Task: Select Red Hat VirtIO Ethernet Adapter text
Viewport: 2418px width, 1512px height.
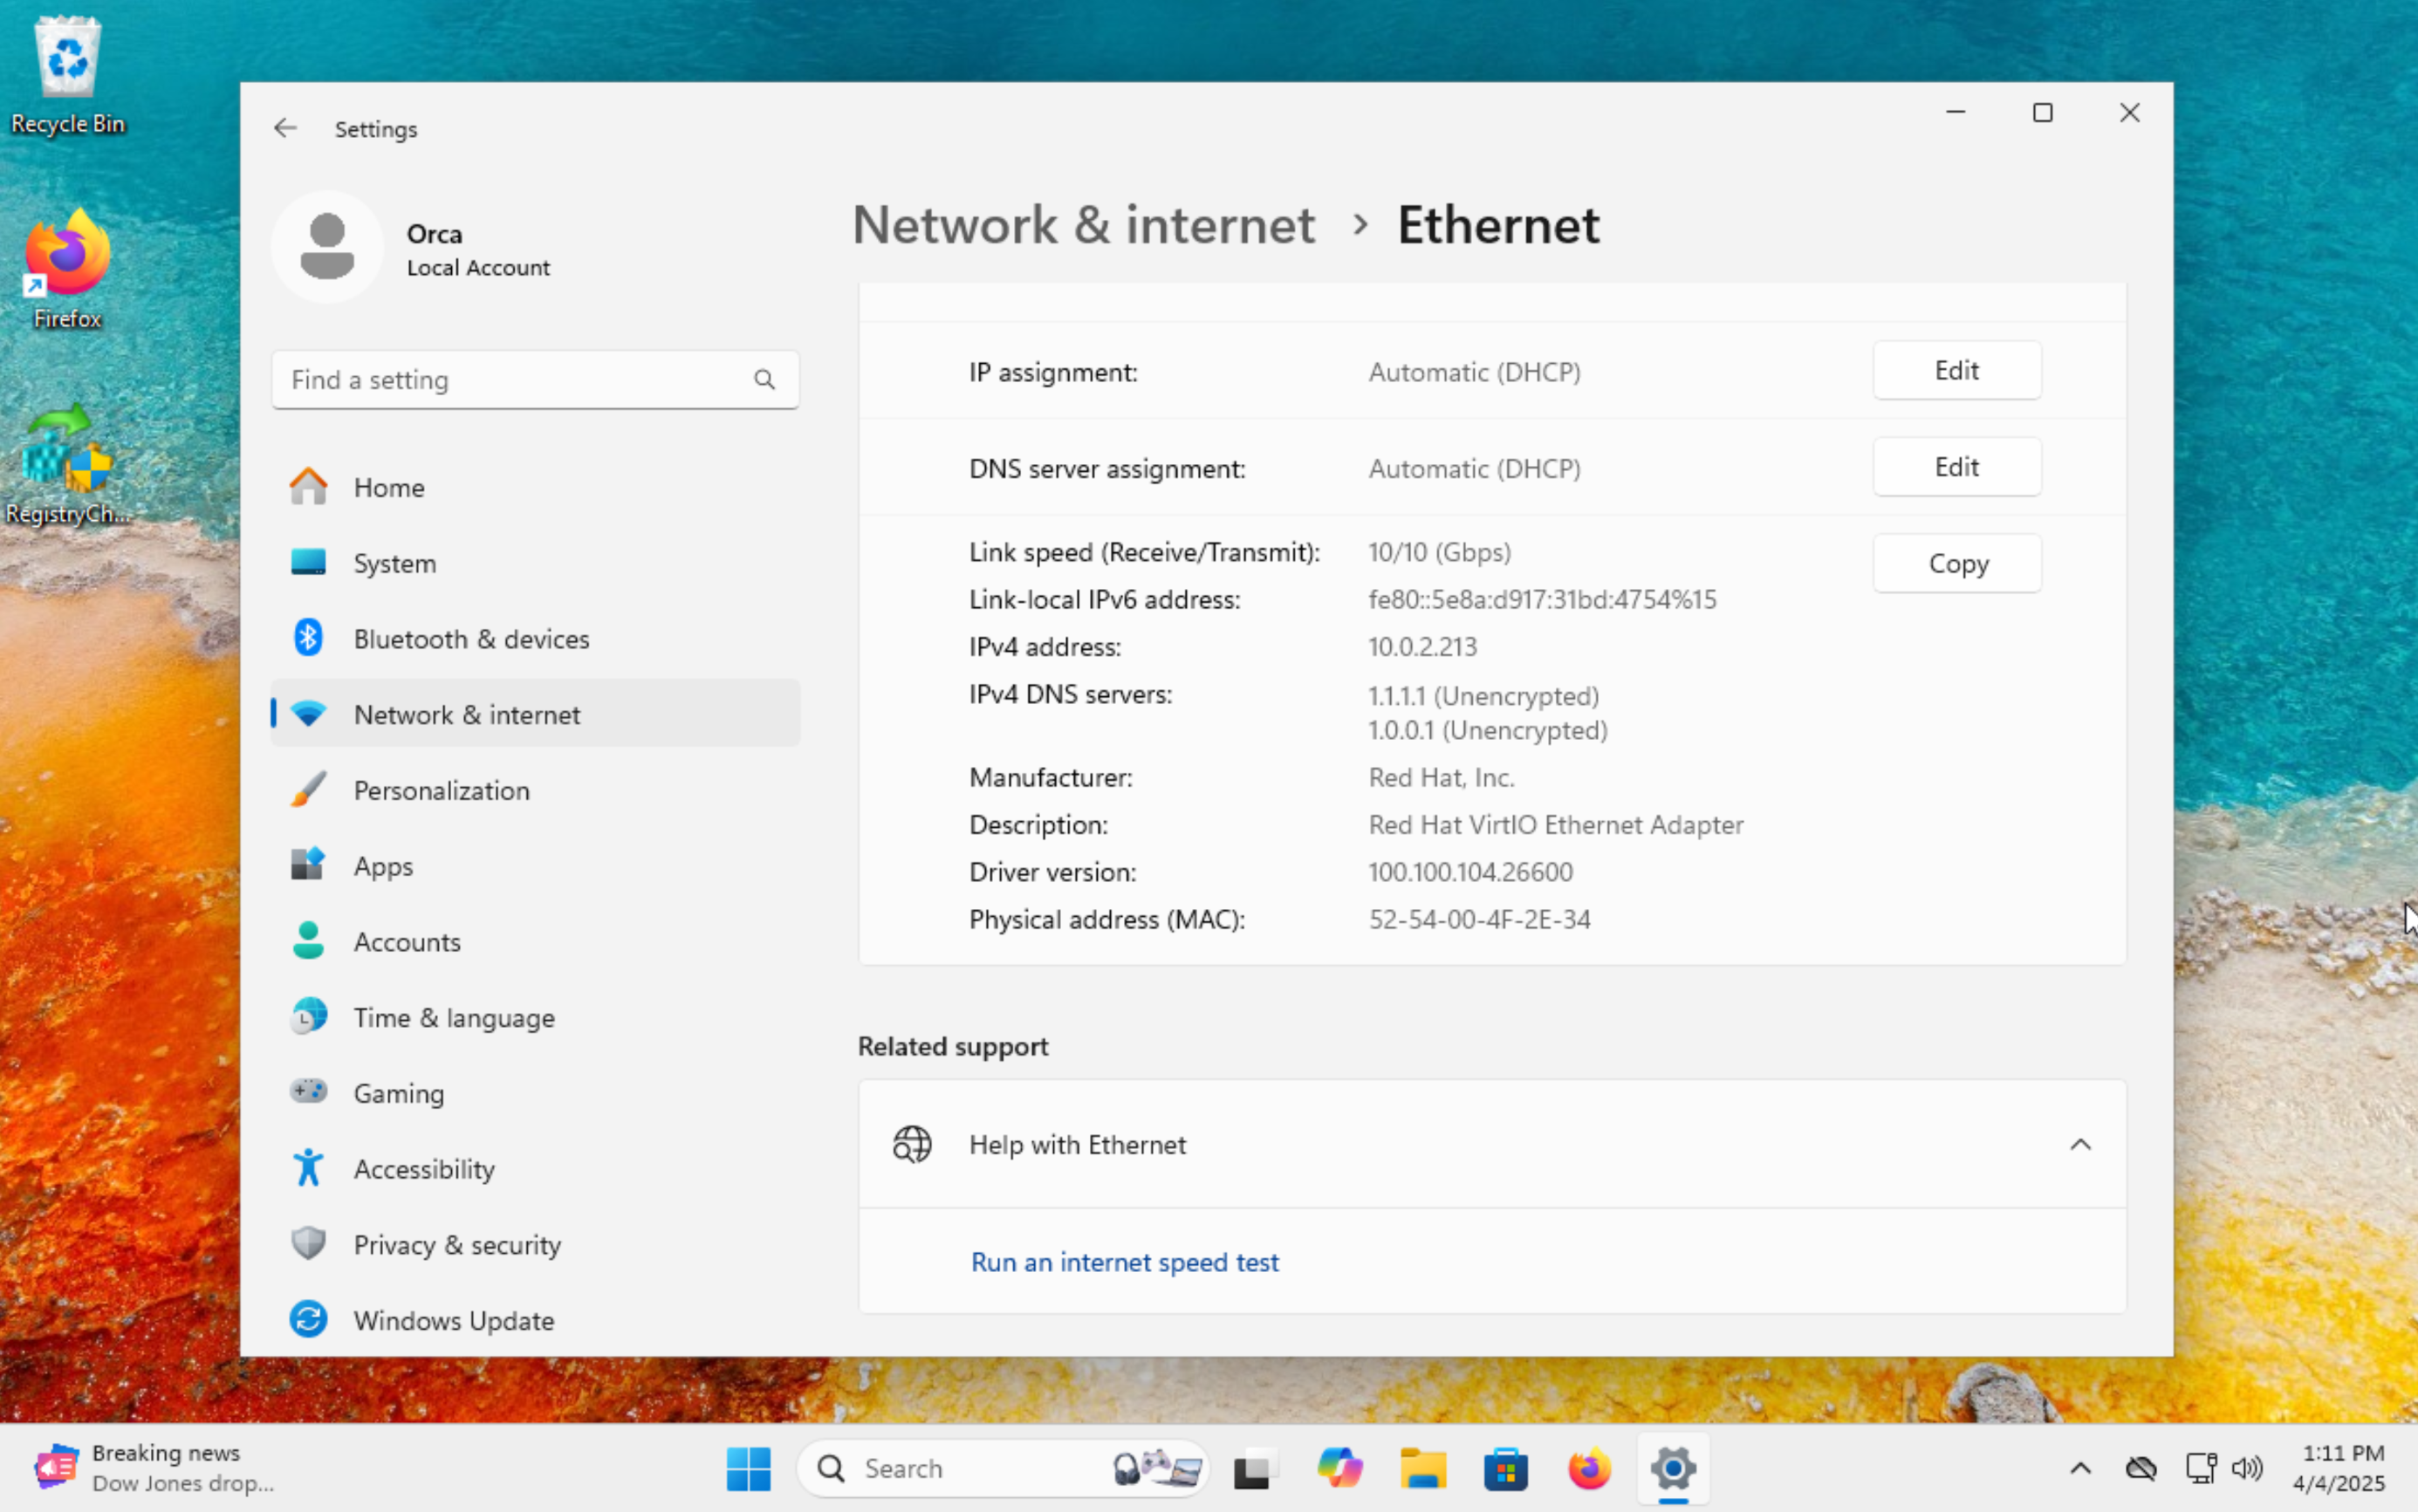Action: 1555,825
